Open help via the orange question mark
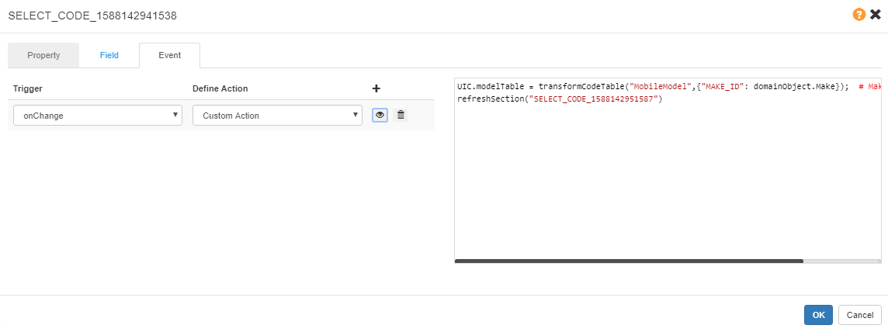Image resolution: width=888 pixels, height=332 pixels. click(859, 15)
